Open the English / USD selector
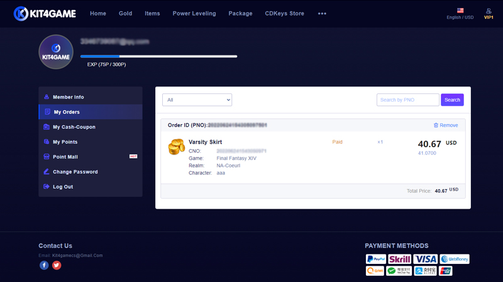Screen dimensions: 503x282 (460, 18)
